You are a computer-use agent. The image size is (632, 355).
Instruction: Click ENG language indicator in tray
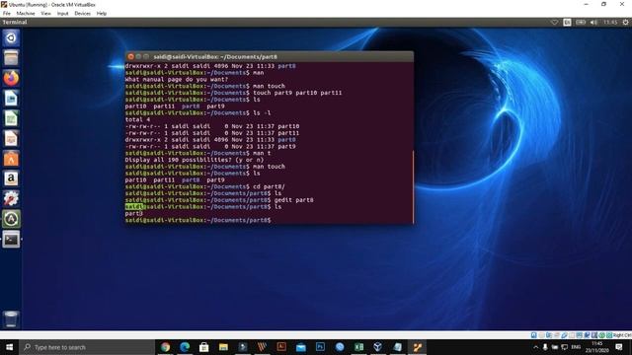tap(576, 347)
